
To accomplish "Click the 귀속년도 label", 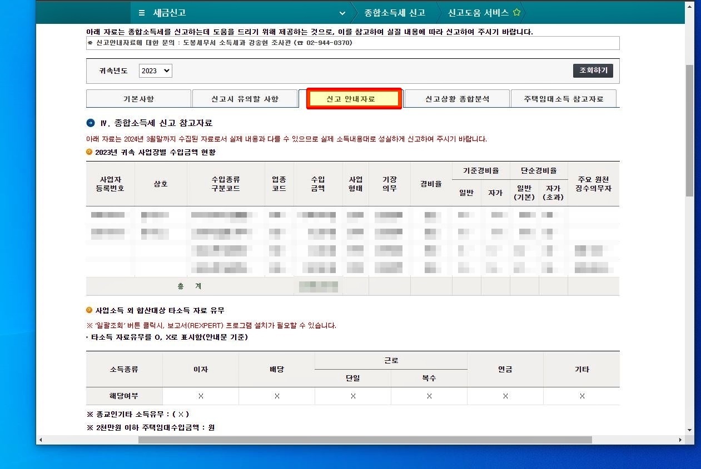I will click(113, 70).
